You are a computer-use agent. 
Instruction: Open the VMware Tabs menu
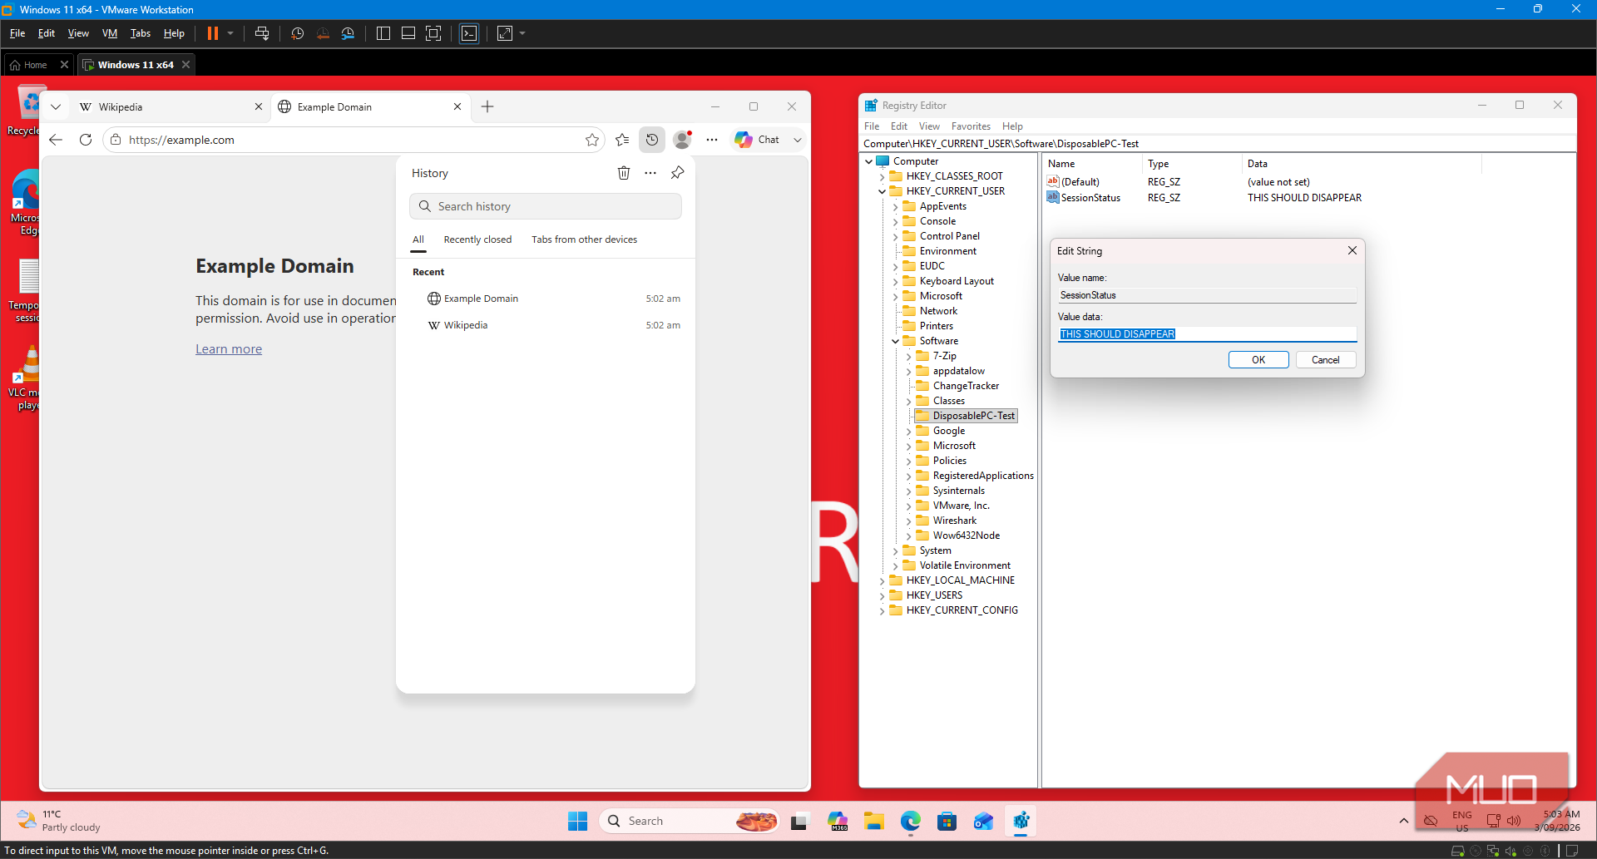(141, 33)
